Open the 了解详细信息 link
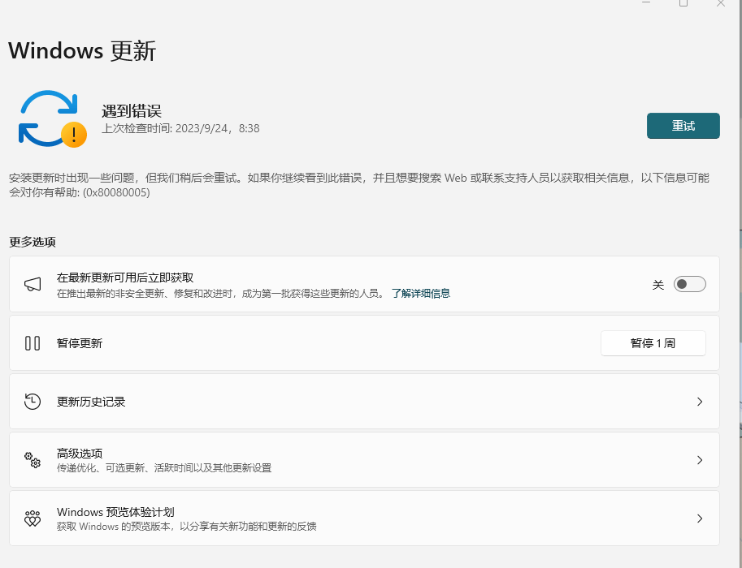 click(421, 294)
